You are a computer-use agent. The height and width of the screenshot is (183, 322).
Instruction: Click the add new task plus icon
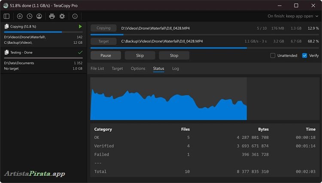coord(20,16)
